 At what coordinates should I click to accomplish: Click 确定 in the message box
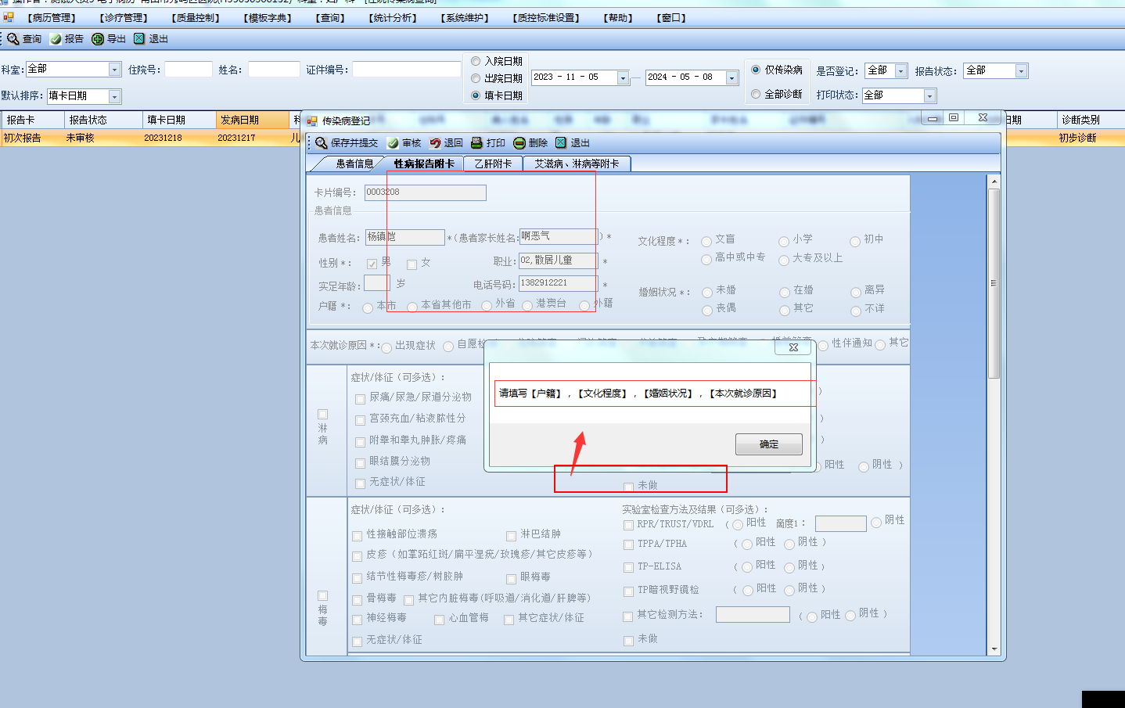[x=769, y=444]
